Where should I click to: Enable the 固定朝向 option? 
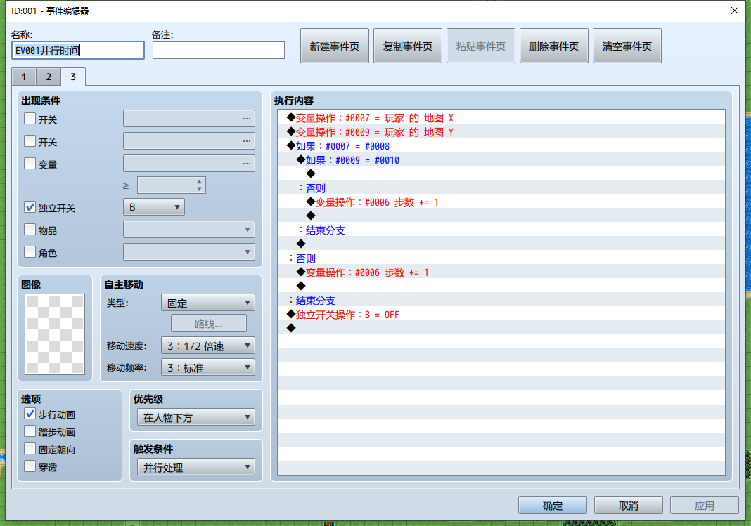pyautogui.click(x=30, y=449)
